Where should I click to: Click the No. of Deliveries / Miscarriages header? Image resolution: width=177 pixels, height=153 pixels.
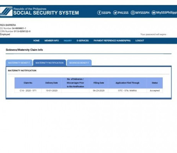75,83
